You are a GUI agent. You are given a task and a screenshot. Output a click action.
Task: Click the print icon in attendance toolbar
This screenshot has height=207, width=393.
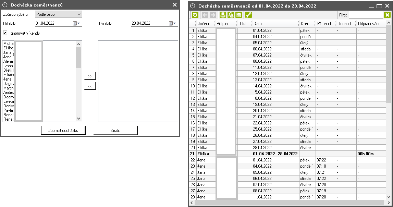point(223,15)
